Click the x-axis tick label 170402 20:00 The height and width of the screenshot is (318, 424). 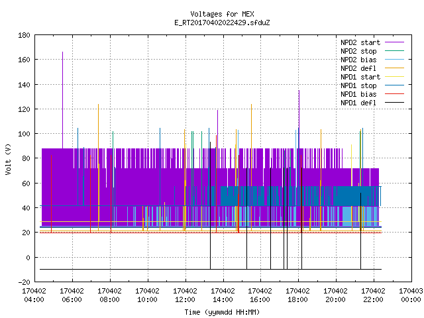tap(336, 295)
